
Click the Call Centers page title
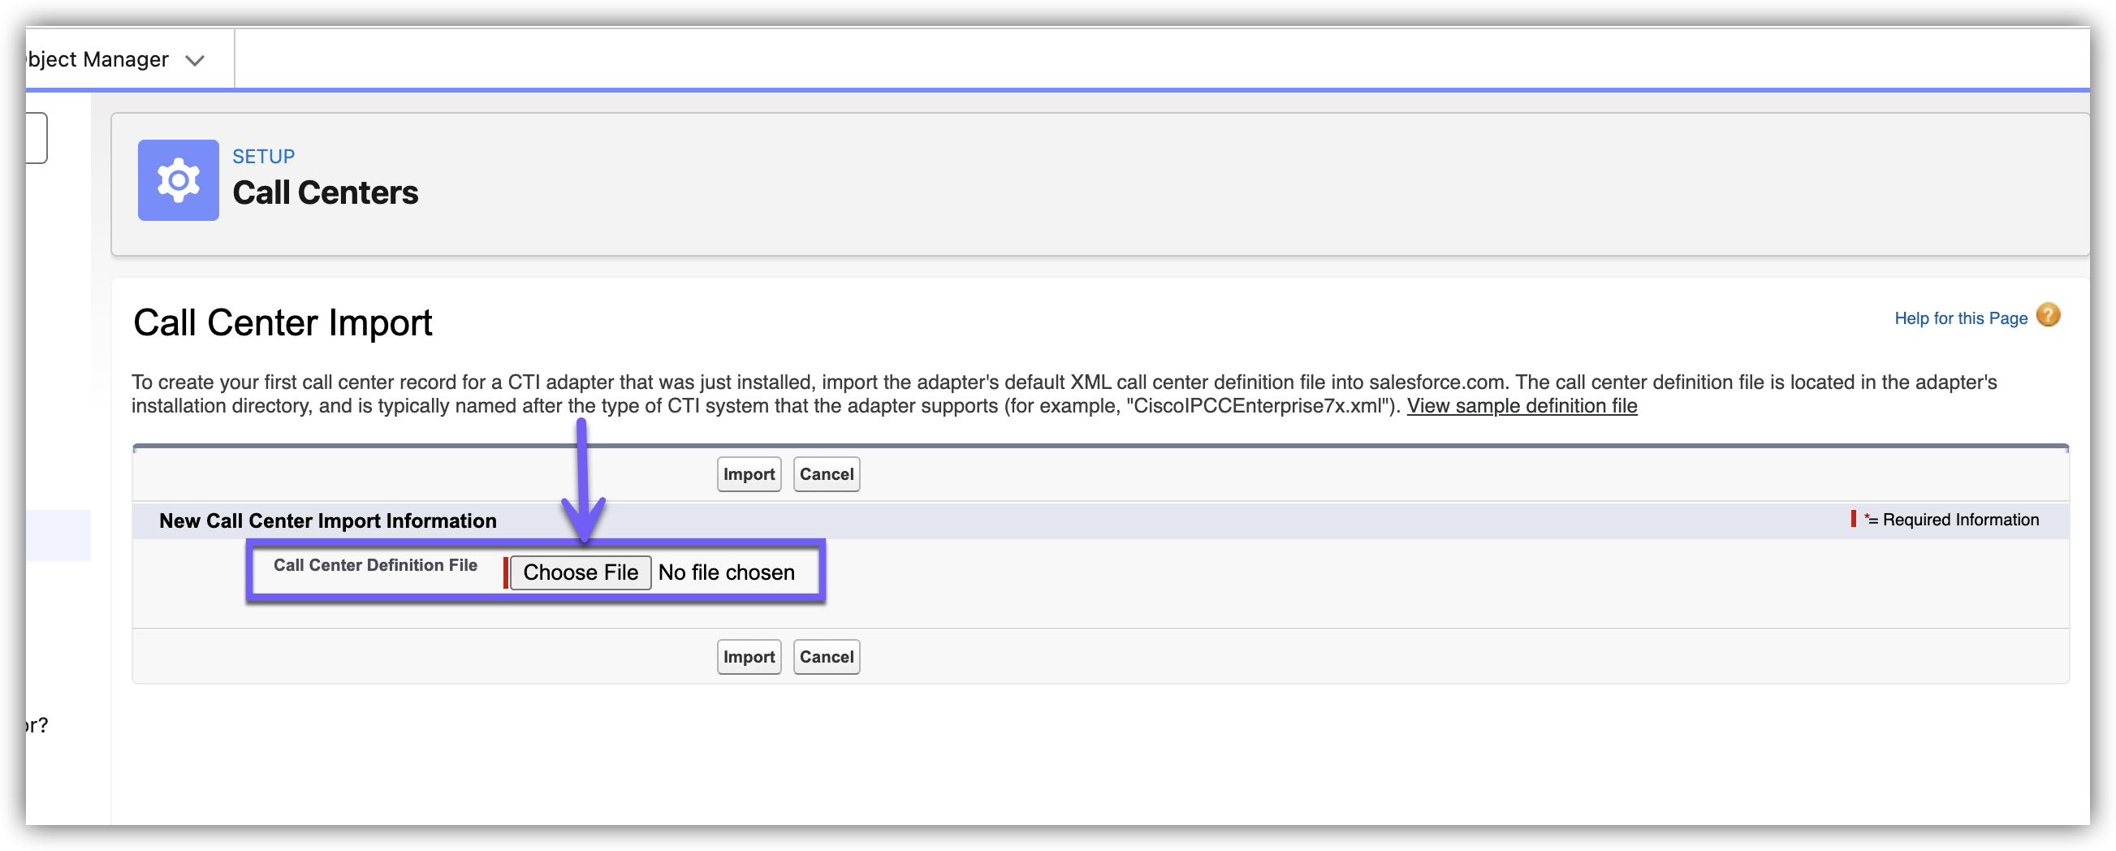click(326, 193)
